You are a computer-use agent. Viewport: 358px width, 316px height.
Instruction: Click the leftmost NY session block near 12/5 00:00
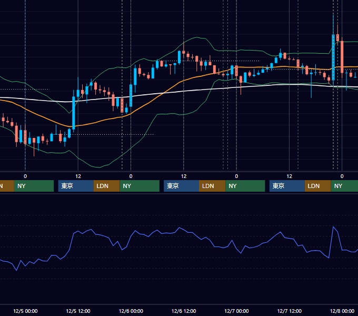pyautogui.click(x=34, y=186)
